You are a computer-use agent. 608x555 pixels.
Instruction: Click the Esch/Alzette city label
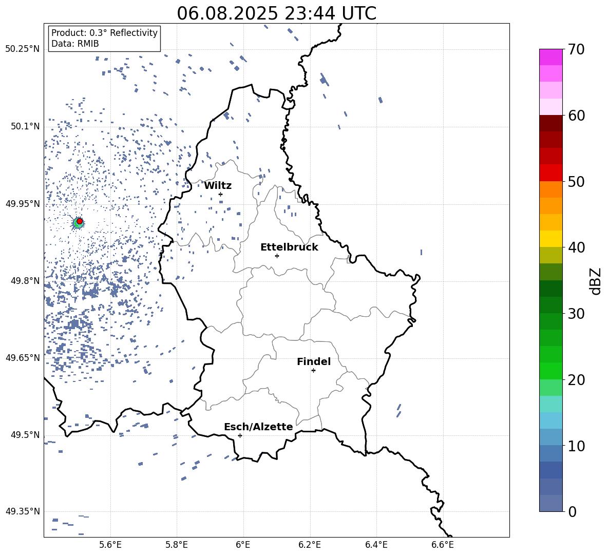click(x=258, y=427)
